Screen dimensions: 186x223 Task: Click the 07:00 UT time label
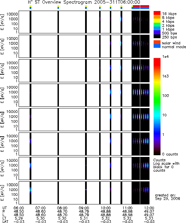tap(41, 208)
